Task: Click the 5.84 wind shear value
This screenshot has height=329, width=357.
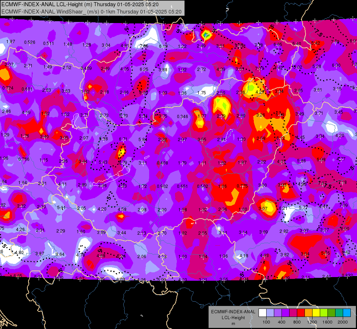Action: pyautogui.click(x=143, y=139)
